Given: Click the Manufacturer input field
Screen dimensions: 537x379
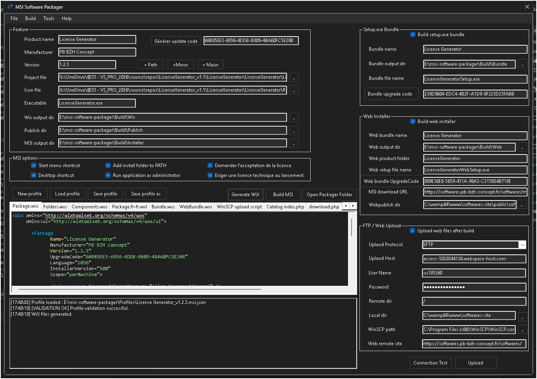Looking at the screenshot, I should 97,52.
